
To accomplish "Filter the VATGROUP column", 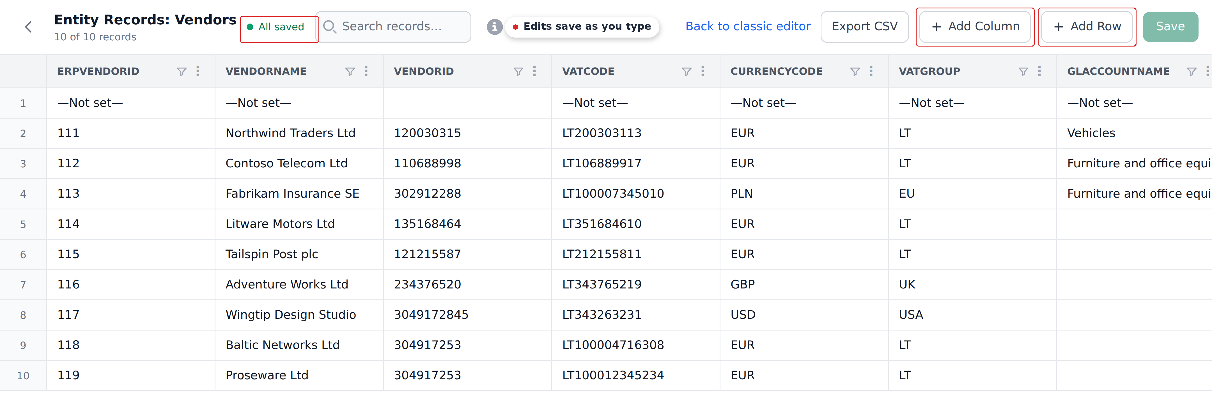I will [x=1023, y=71].
